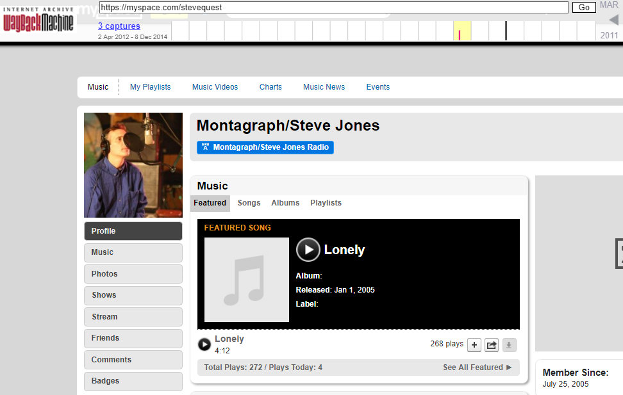Screen dimensions: 623x395
Task: Click See All Featured link
Action: coord(477,367)
